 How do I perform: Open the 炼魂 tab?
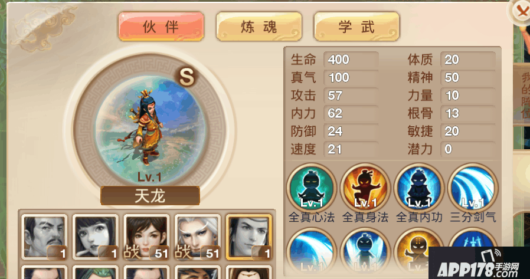tap(259, 27)
